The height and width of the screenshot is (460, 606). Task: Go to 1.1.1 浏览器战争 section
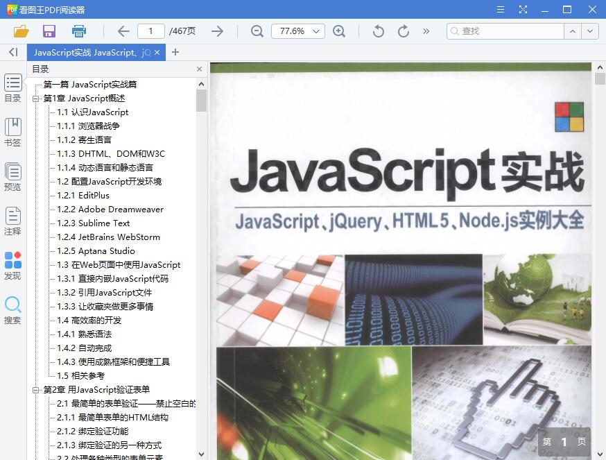tap(88, 126)
